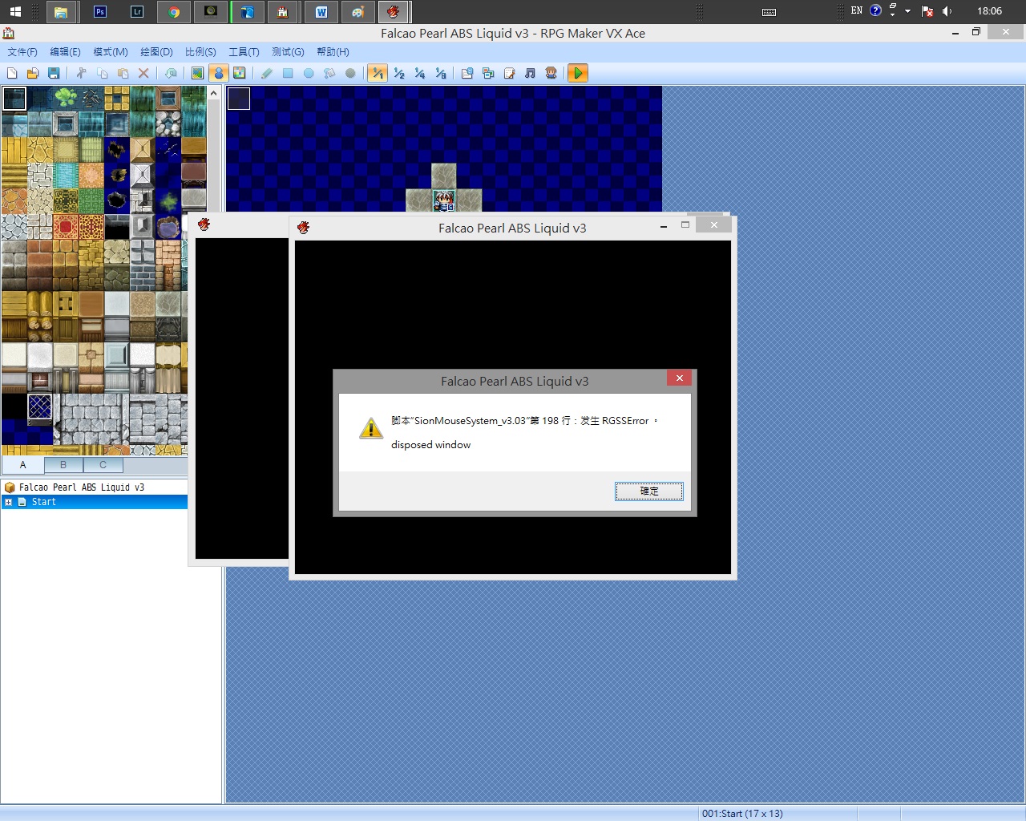Select tileset tab A
1026x821 pixels.
(22, 465)
